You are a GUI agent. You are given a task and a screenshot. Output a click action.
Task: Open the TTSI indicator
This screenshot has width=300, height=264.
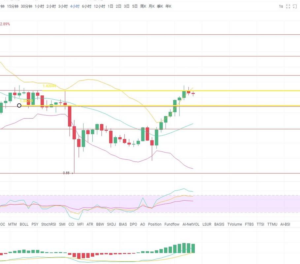(x=260, y=224)
